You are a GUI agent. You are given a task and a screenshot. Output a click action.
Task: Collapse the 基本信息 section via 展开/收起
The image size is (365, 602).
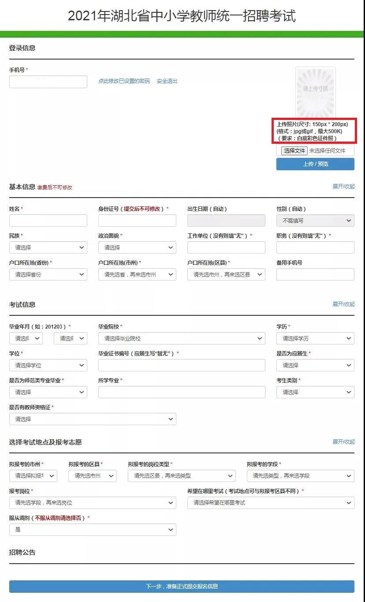click(343, 187)
